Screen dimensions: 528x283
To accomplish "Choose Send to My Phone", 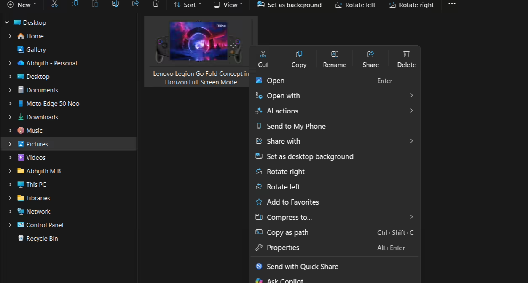I will [x=335, y=126].
